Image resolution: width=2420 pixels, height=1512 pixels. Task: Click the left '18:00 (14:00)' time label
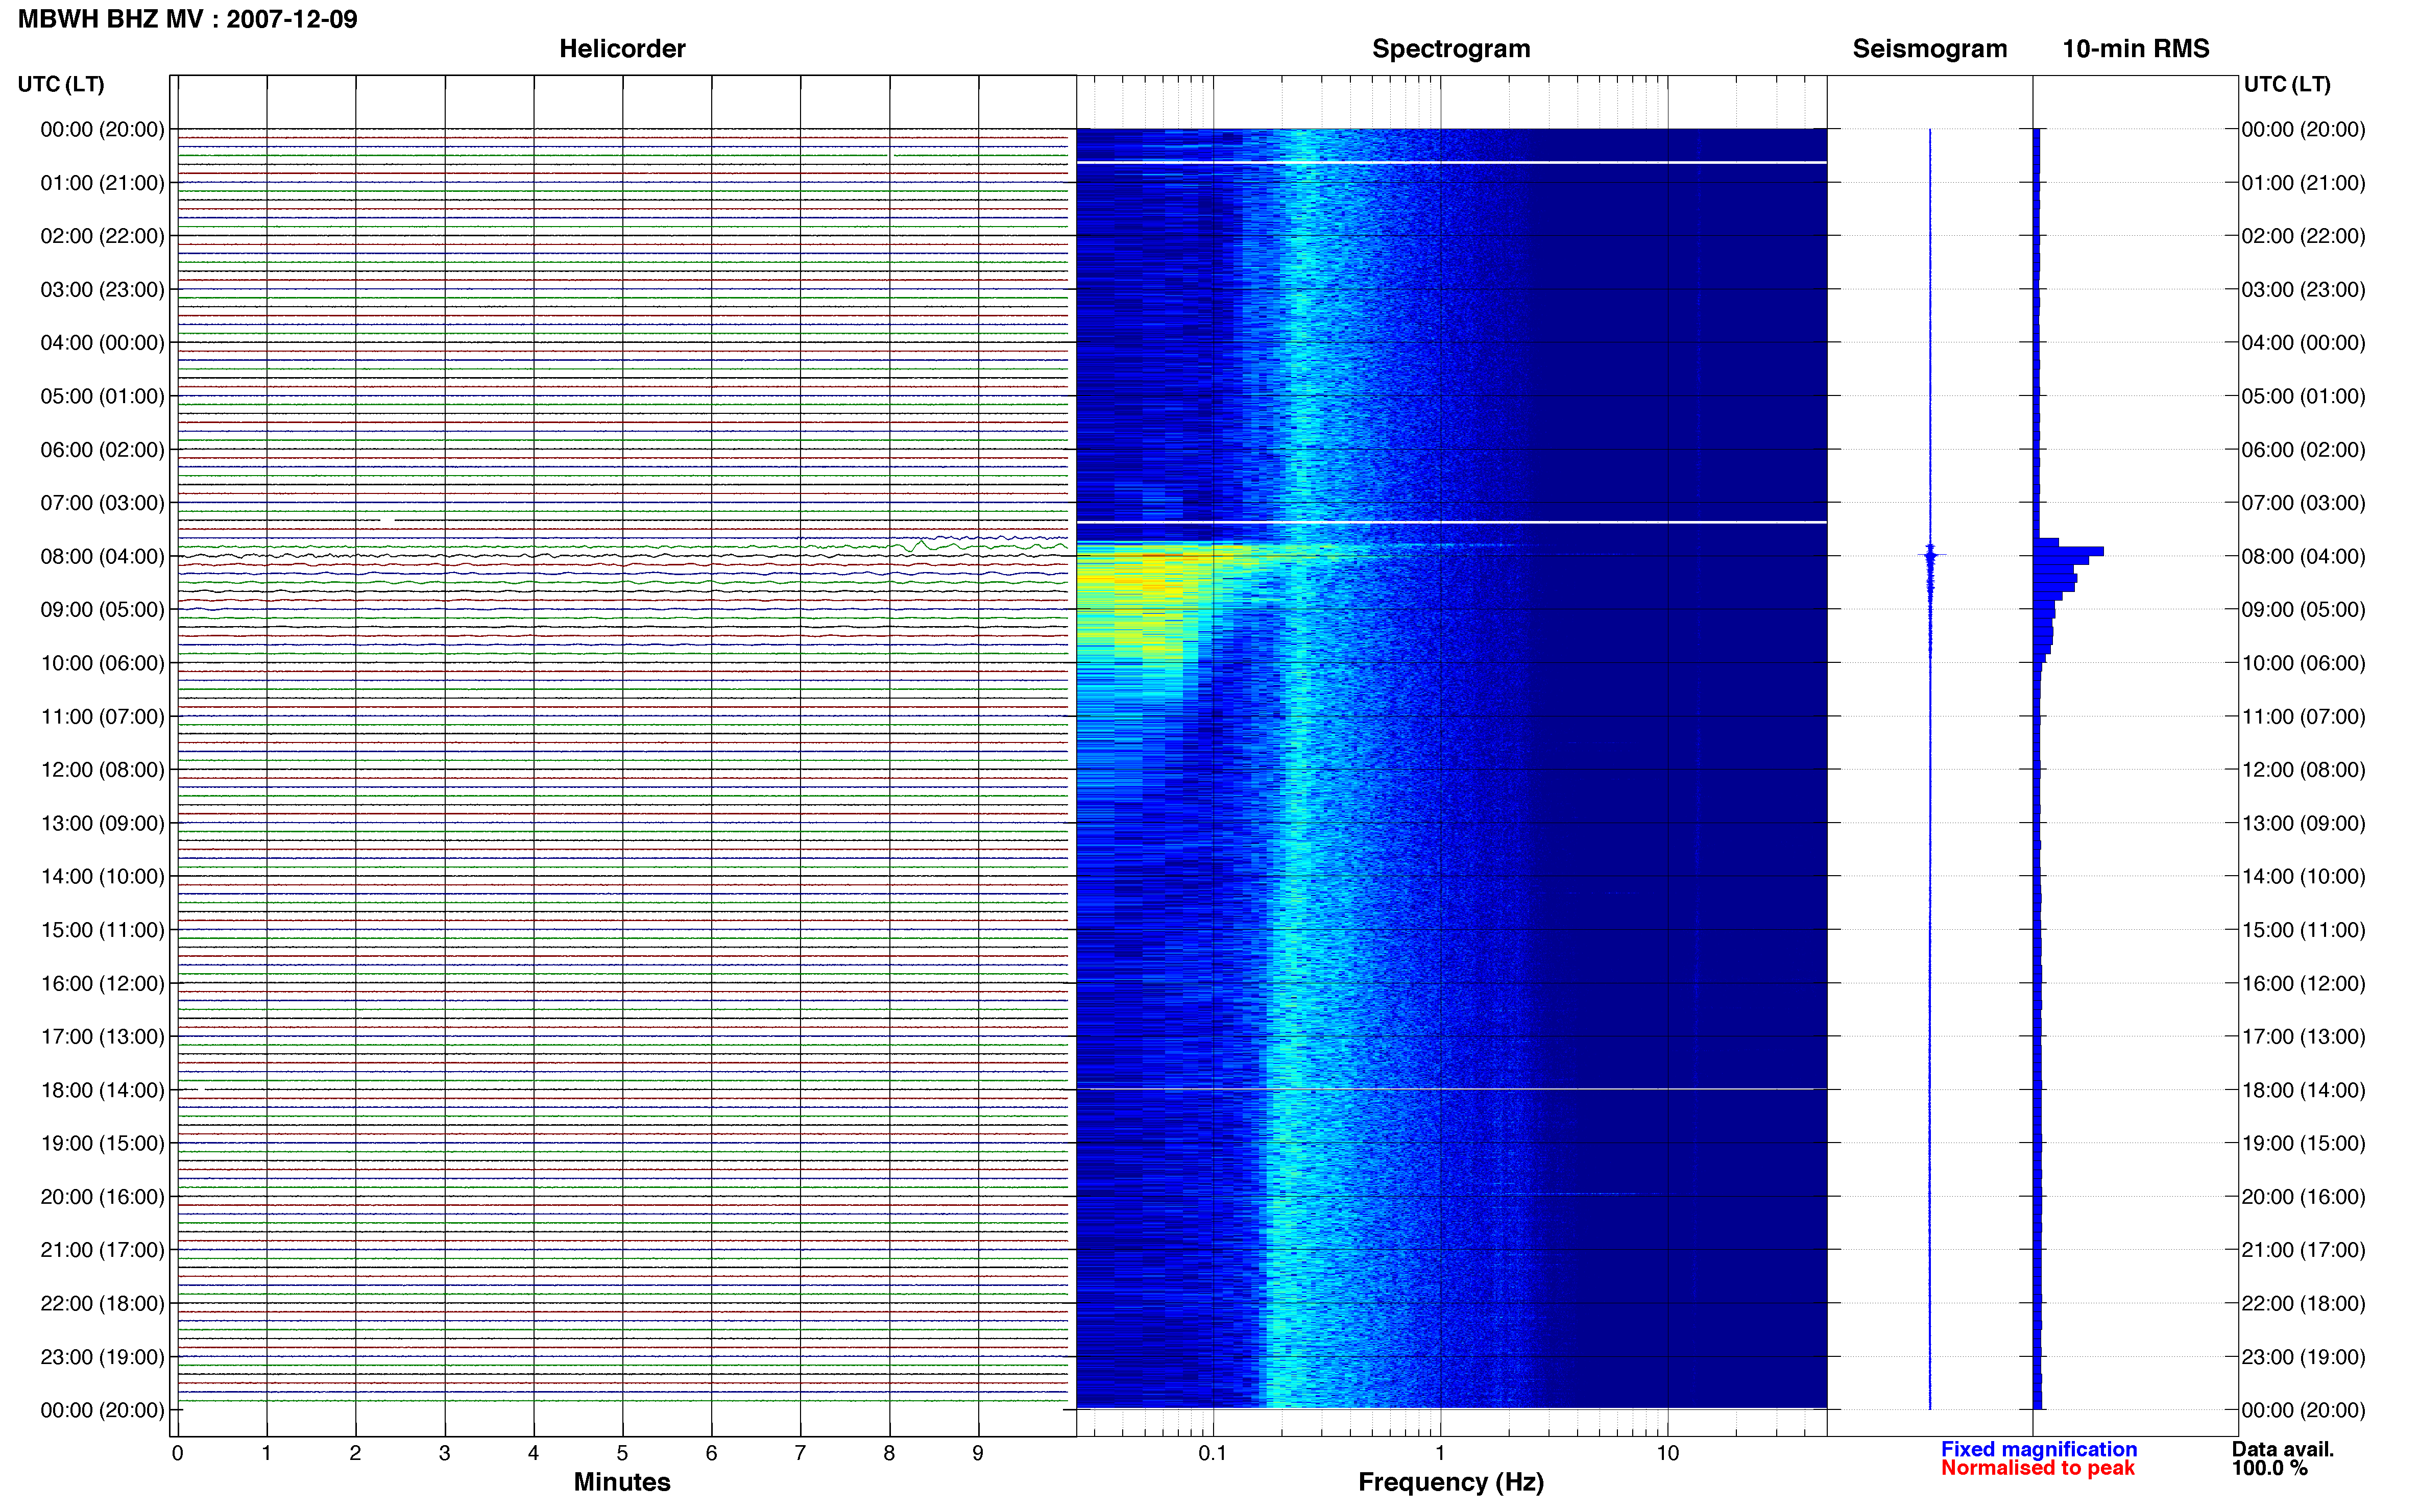click(x=102, y=1090)
